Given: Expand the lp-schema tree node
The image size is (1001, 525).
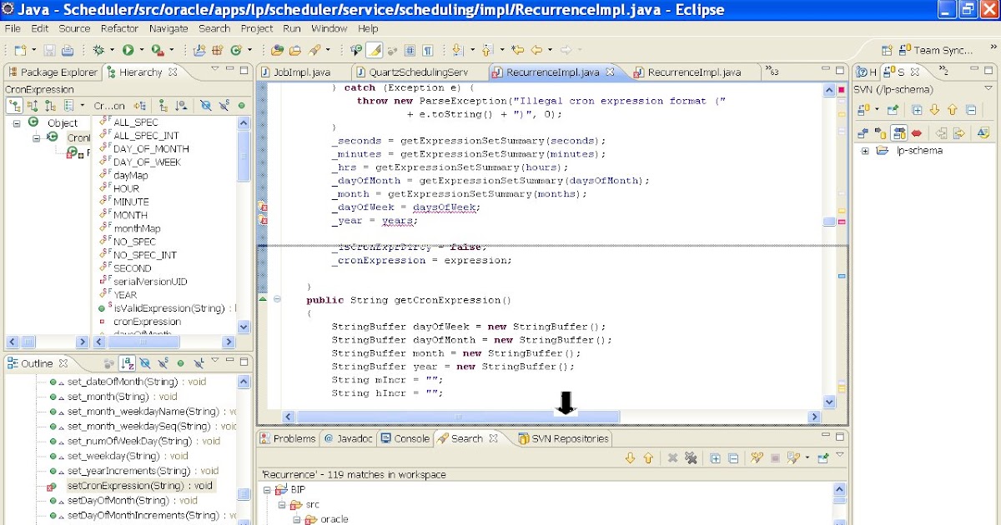Looking at the screenshot, I should pyautogui.click(x=865, y=151).
